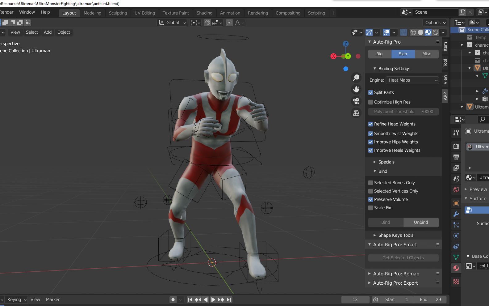Switch to the Modeling workspace tab
This screenshot has height=306, width=489.
[92, 13]
